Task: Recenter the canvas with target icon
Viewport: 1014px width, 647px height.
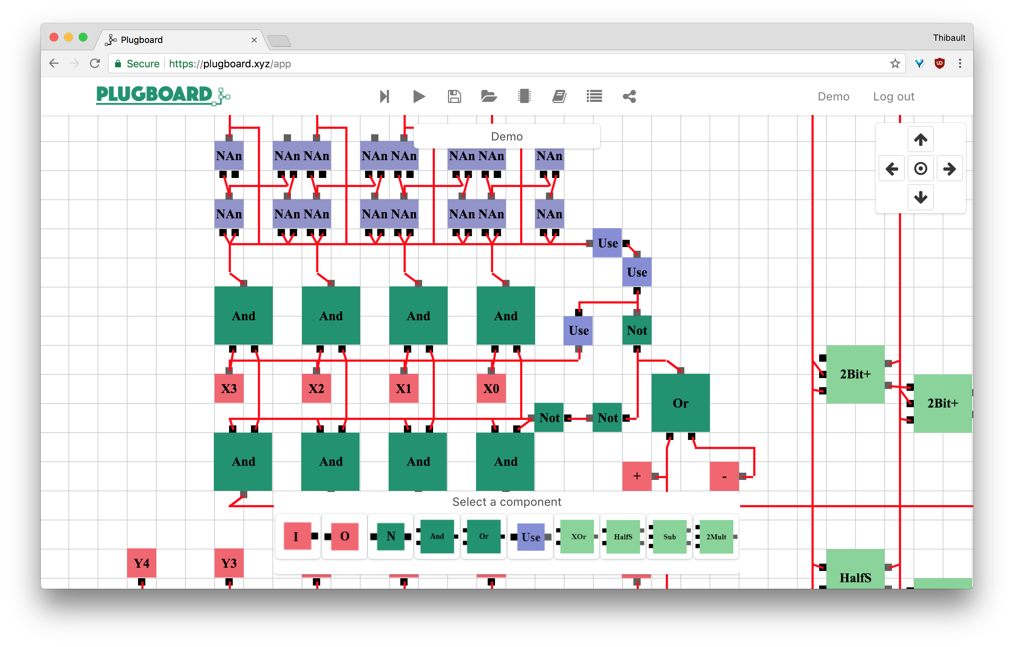Action: tap(920, 169)
